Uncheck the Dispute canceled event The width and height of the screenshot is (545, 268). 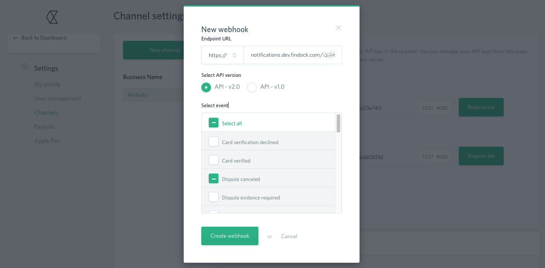click(x=214, y=178)
